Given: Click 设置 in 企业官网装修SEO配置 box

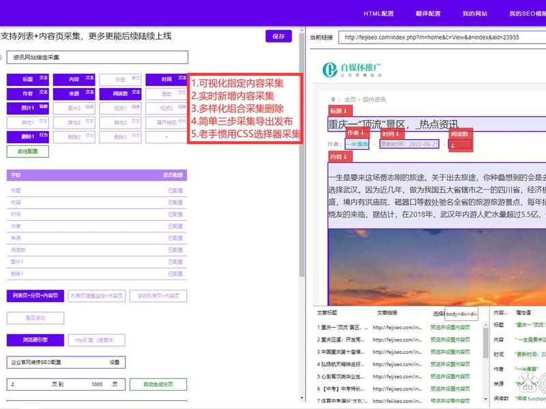Looking at the screenshot, I should (x=115, y=363).
